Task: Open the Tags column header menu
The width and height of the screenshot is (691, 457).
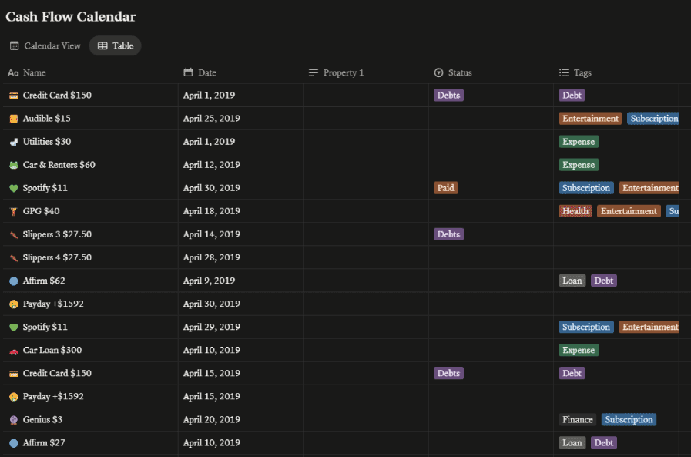Action: (x=576, y=72)
